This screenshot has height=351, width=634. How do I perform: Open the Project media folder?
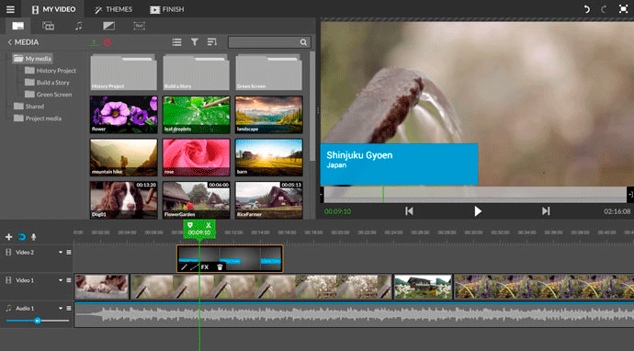(x=38, y=119)
